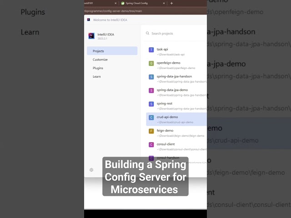Click the spring-data-jpa-demo project S icon
This screenshot has width=291, height=218.
click(151, 90)
